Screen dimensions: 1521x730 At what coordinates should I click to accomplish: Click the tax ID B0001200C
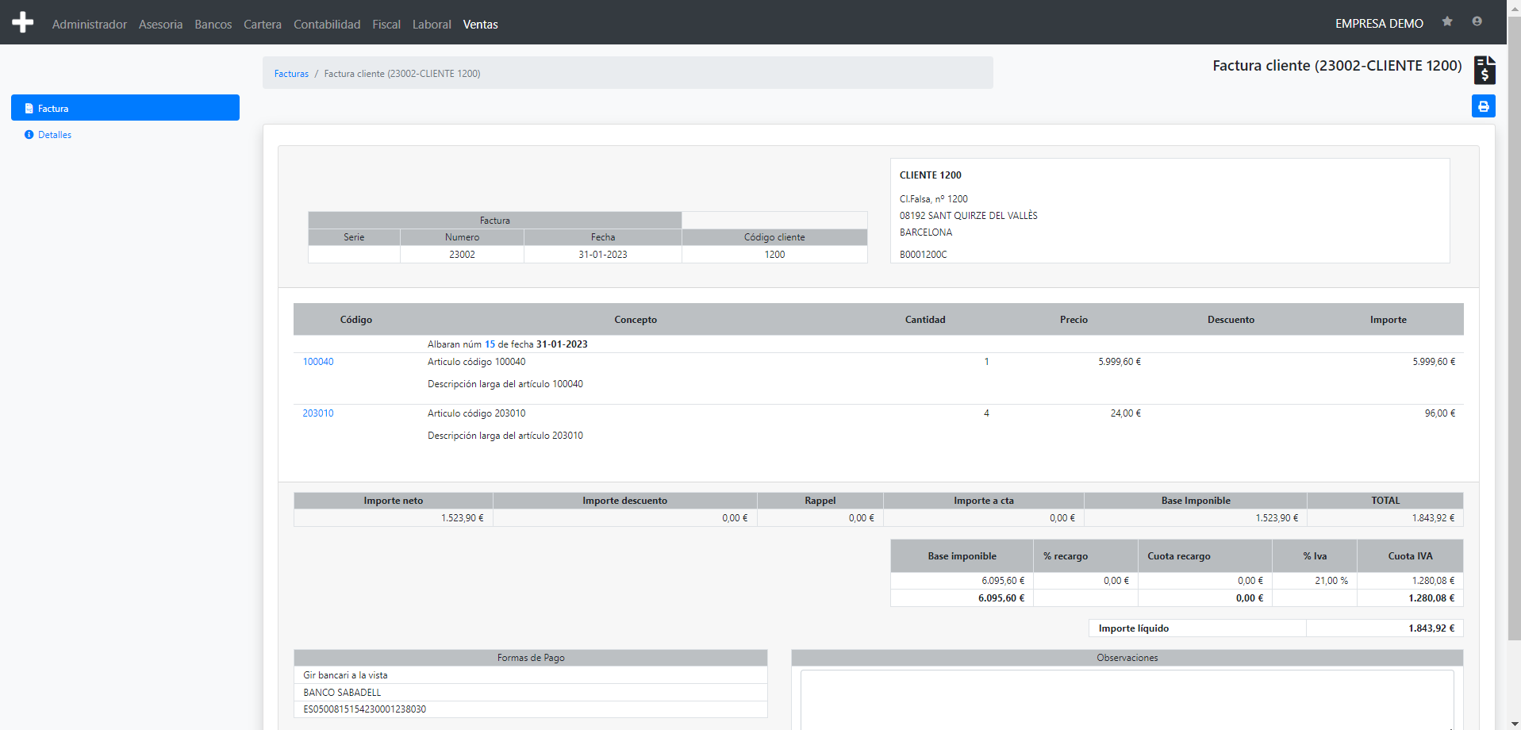[923, 255]
